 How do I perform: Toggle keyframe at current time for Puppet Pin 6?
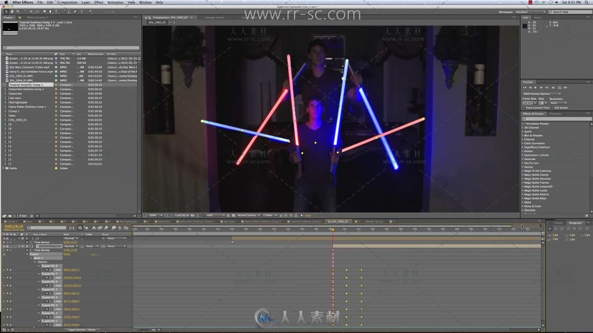pyautogui.click(x=7, y=285)
